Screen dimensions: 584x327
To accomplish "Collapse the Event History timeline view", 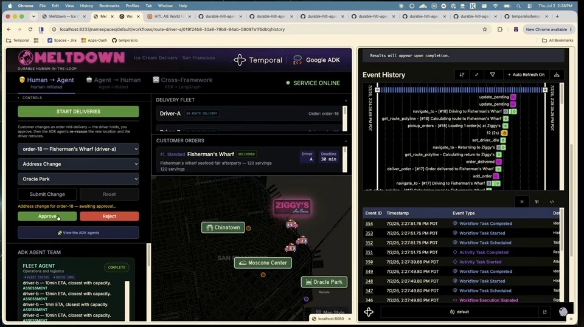I will tap(476, 75).
